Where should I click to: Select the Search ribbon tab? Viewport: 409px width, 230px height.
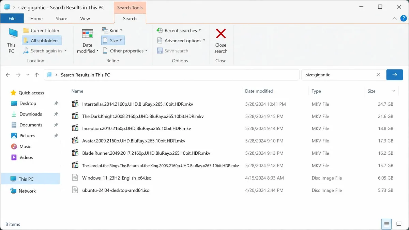(130, 18)
